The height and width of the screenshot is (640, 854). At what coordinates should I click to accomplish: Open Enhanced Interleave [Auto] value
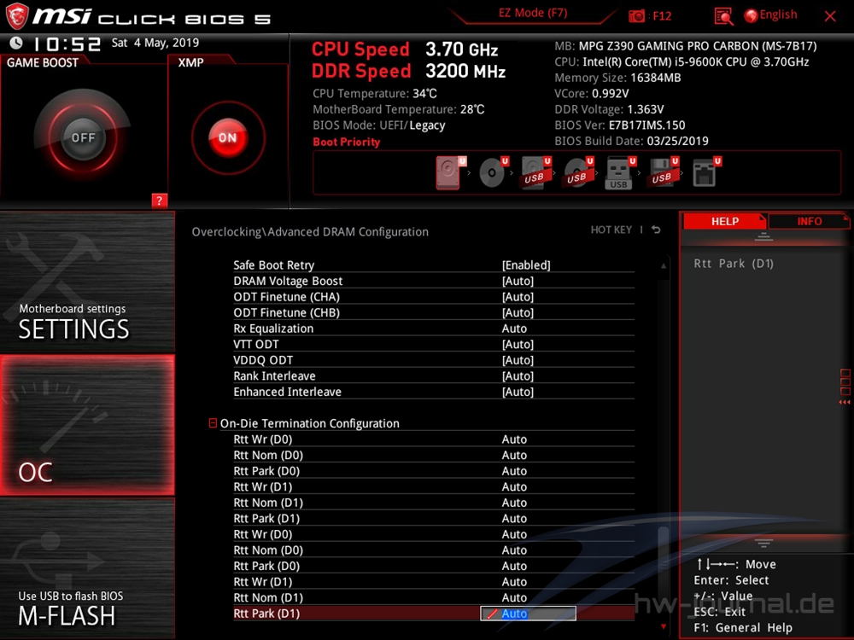pos(518,392)
